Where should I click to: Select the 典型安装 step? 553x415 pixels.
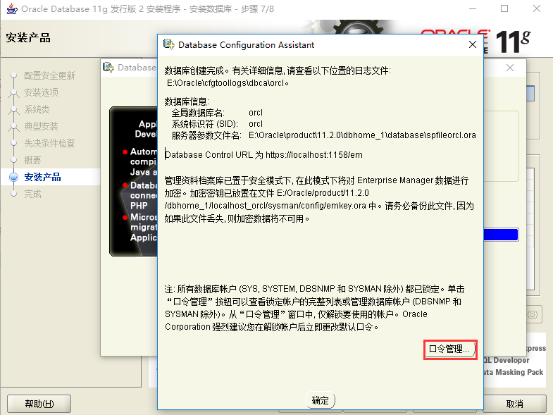pos(41,126)
